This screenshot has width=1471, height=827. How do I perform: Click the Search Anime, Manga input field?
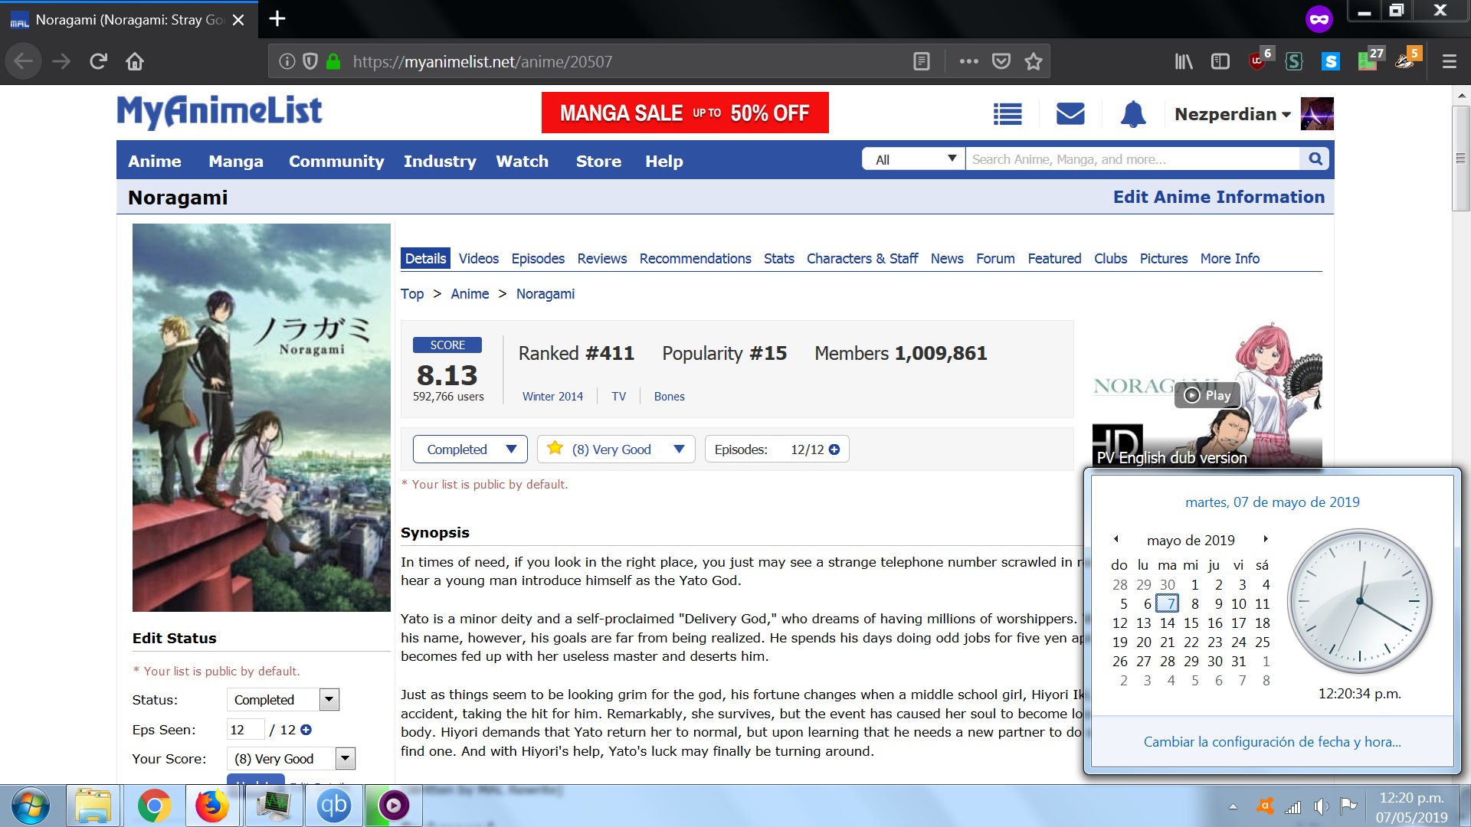pos(1132,159)
